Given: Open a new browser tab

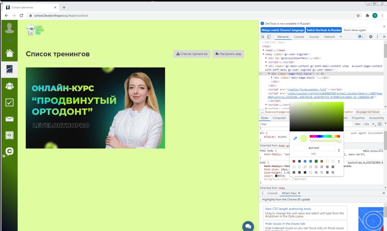Looking at the screenshot, I should pos(64,7).
